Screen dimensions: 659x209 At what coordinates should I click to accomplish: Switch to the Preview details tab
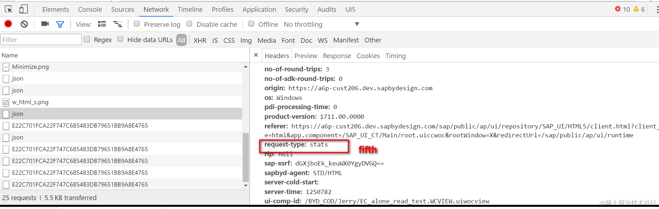pos(306,56)
